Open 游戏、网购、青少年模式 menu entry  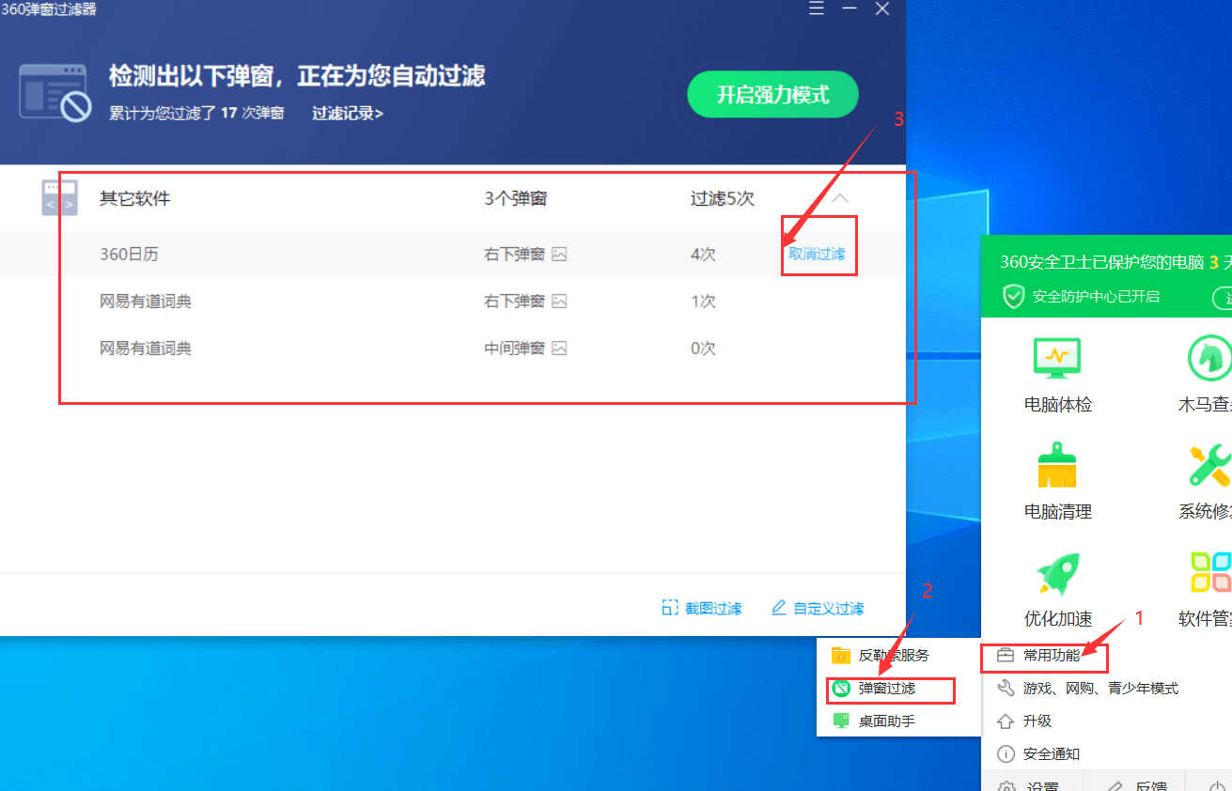[1088, 689]
